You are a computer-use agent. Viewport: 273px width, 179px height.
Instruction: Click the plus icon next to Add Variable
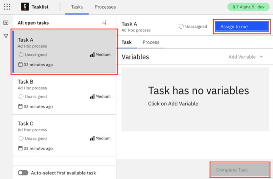click(261, 57)
